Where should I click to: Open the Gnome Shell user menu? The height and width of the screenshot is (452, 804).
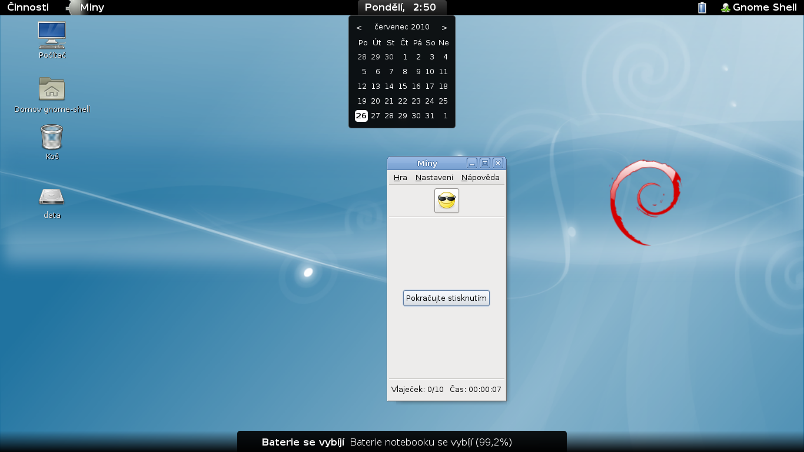tap(759, 8)
